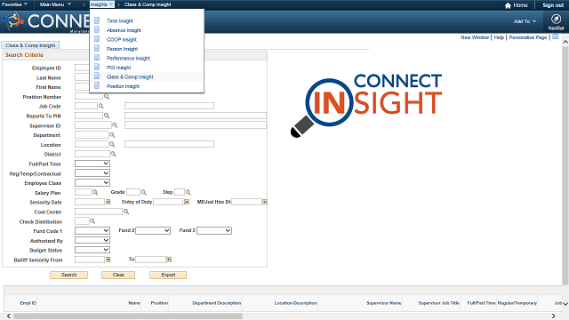Look up Department with magnifier icon
Image resolution: width=569 pixels, height=320 pixels.
pos(112,135)
